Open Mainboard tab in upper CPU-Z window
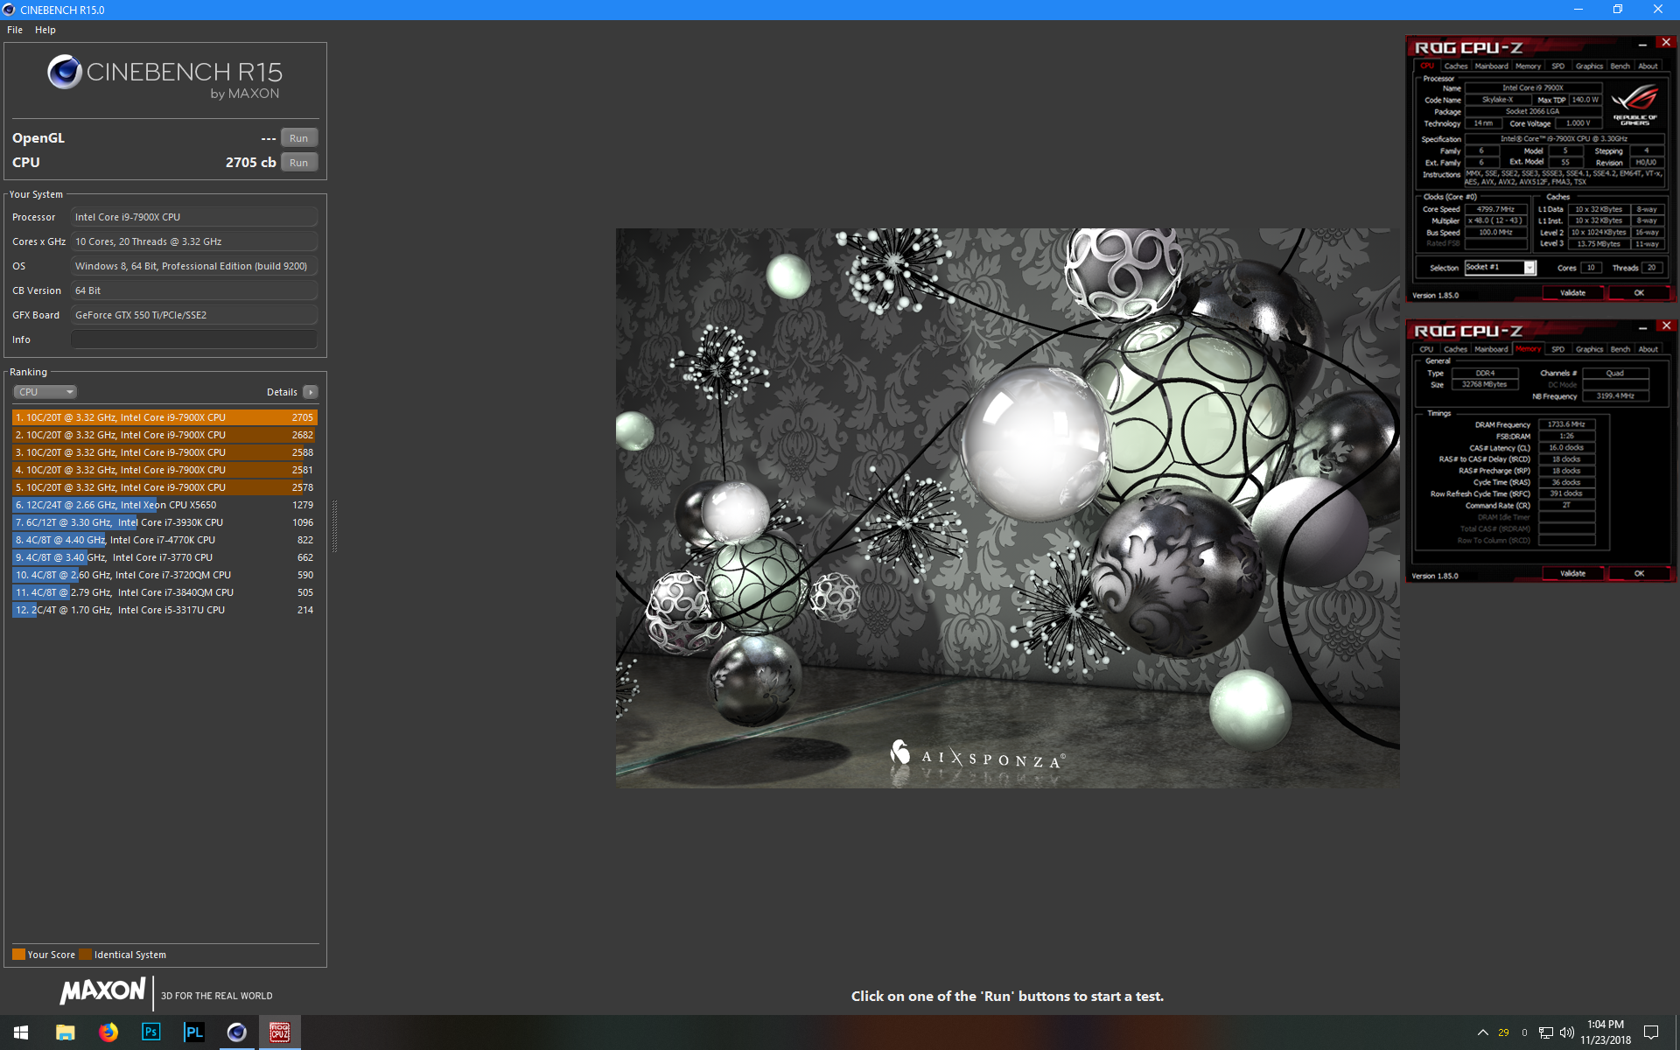1680x1050 pixels. pyautogui.click(x=1491, y=66)
